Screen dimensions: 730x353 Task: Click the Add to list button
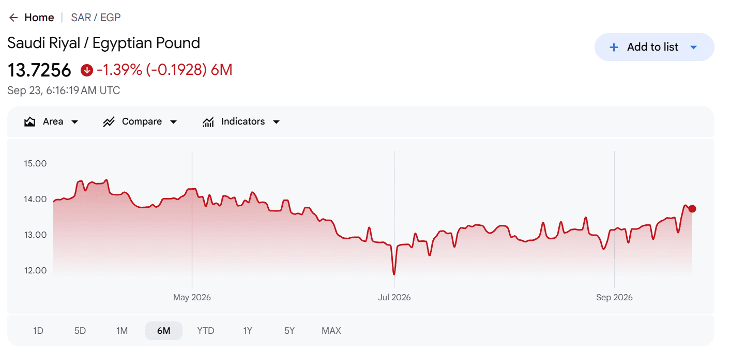tap(655, 47)
